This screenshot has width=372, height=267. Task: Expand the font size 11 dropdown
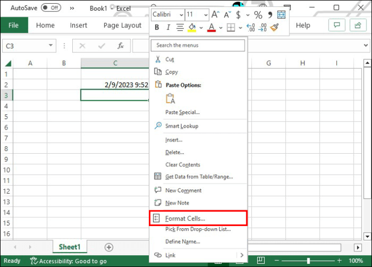pos(204,15)
